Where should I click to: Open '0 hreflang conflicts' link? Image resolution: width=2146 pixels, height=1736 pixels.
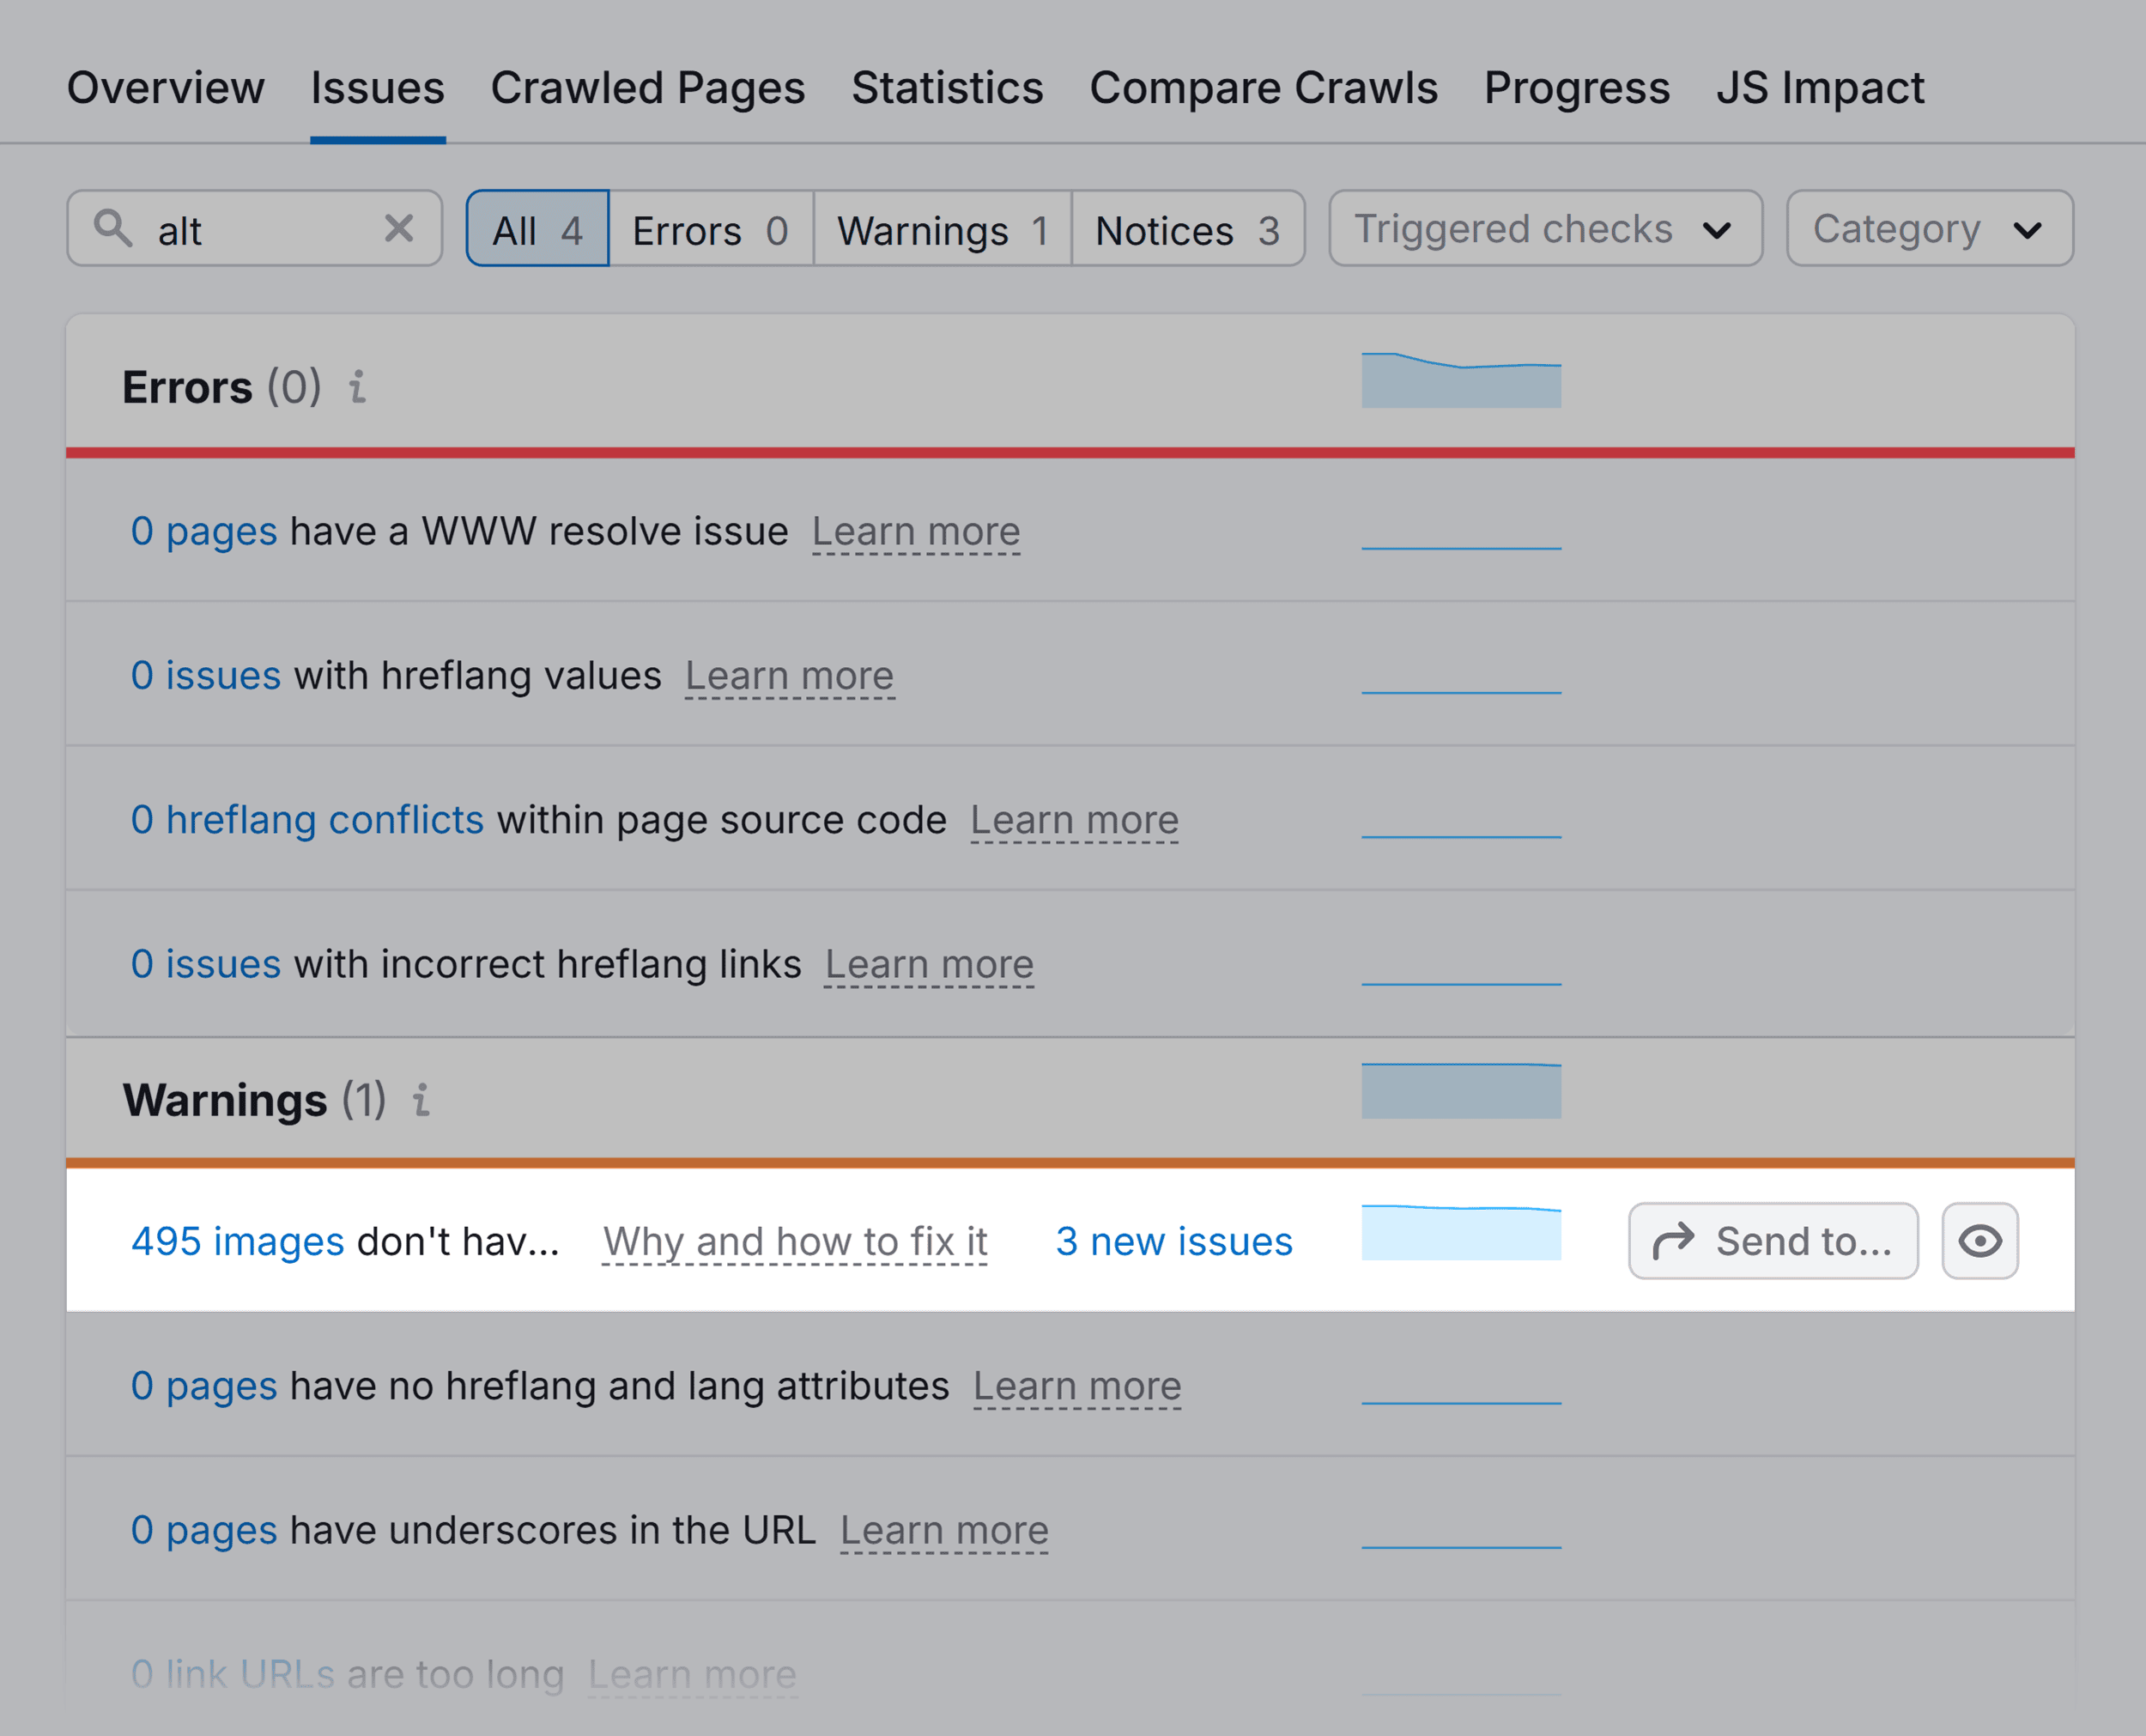point(306,820)
